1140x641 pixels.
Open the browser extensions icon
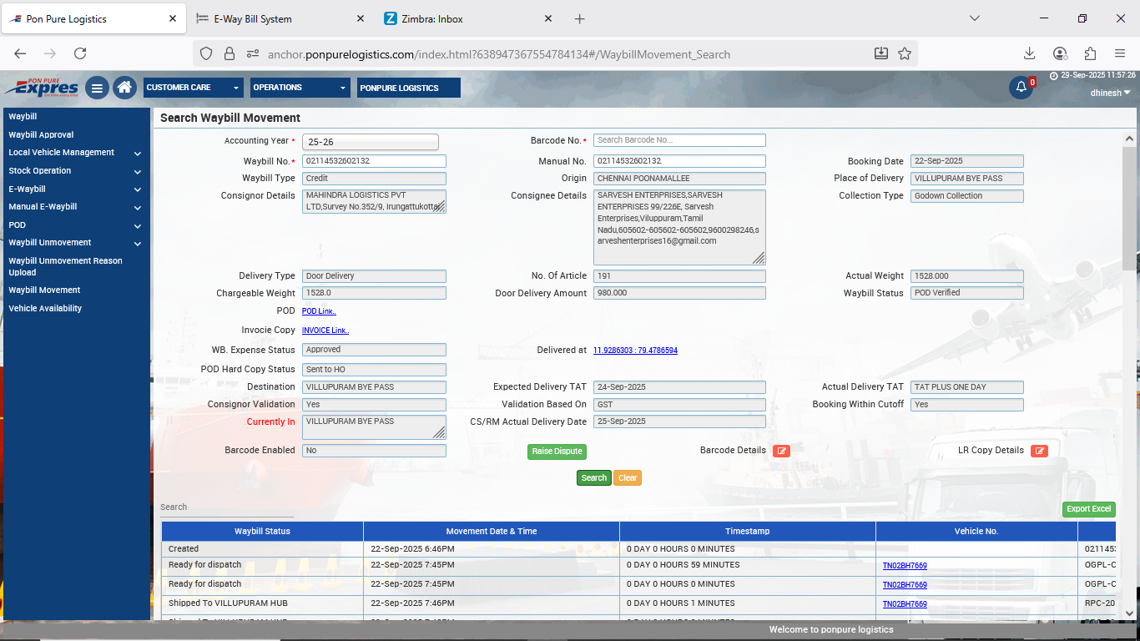click(1090, 53)
